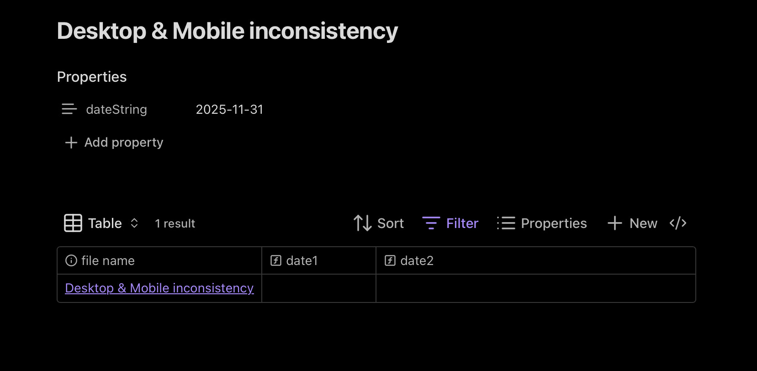Click the plus icon beside Add property

point(71,143)
